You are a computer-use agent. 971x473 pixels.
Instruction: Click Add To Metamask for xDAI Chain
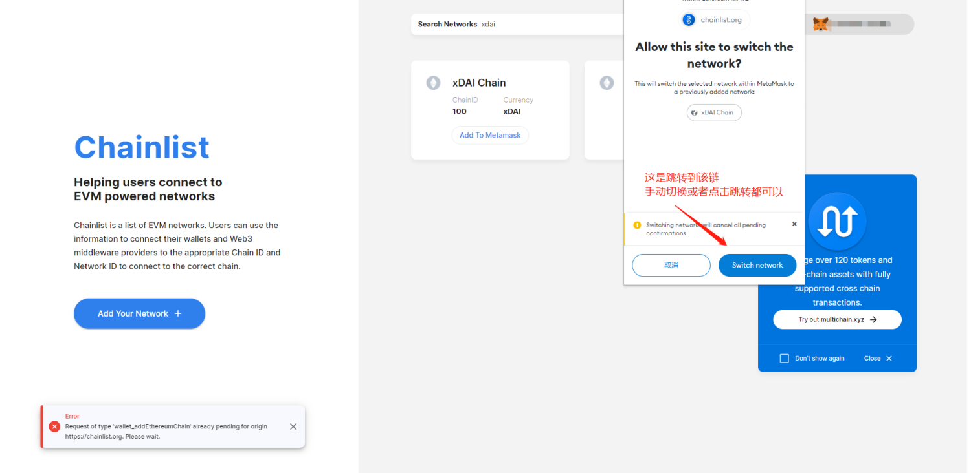490,135
